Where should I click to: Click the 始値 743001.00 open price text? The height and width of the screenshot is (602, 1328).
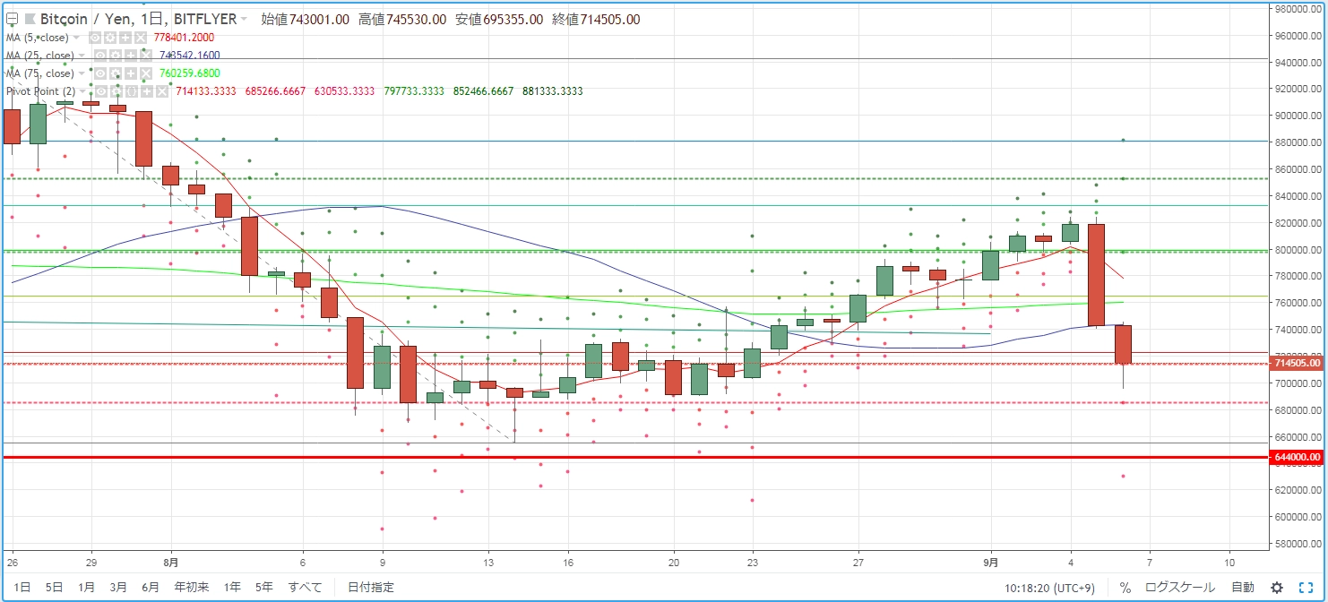coord(305,19)
